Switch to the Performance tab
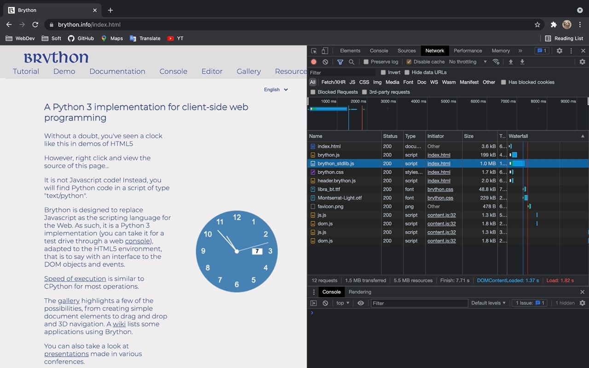Image resolution: width=589 pixels, height=368 pixels. 468,51
